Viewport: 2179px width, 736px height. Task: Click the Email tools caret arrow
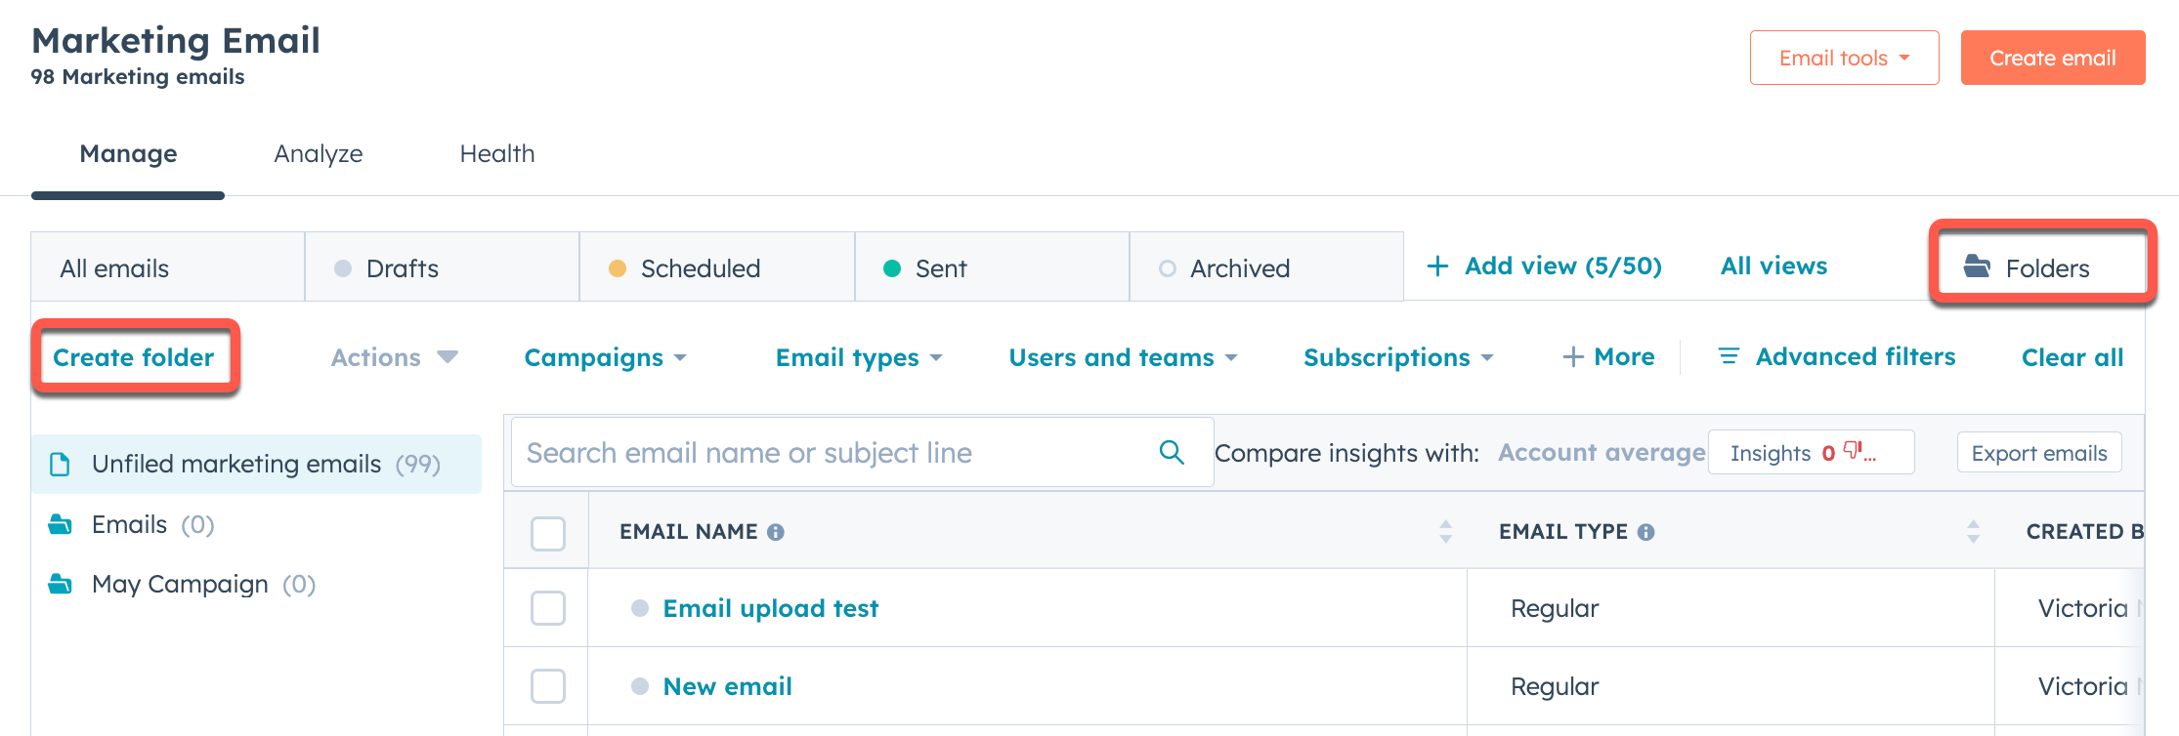pos(1904,58)
